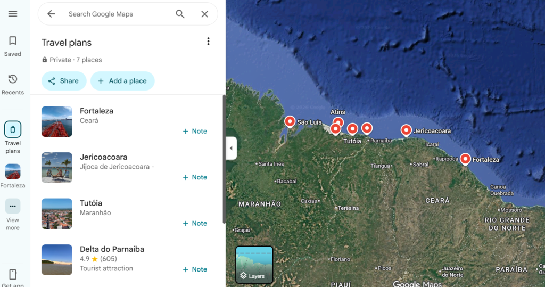Click the Tianguá map label
The image size is (545, 287).
click(380, 166)
